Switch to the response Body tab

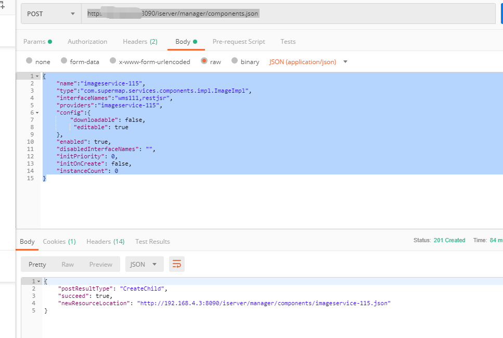pyautogui.click(x=27, y=242)
